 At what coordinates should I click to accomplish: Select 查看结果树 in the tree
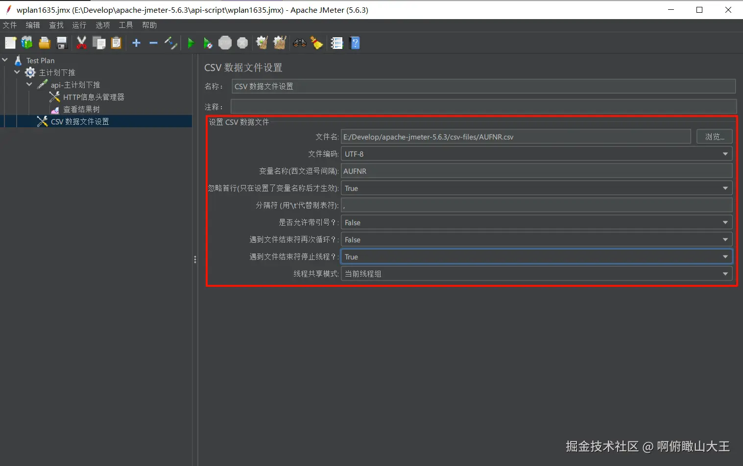coord(81,109)
